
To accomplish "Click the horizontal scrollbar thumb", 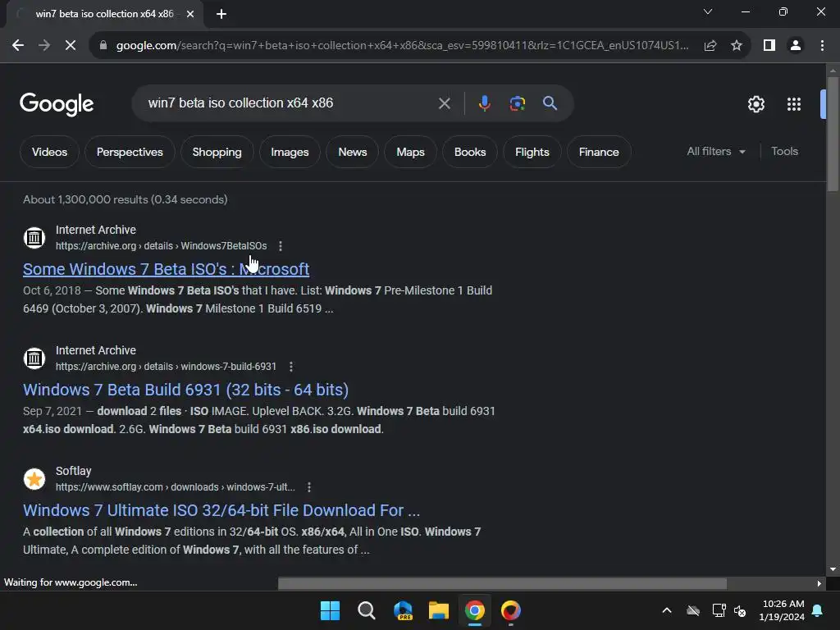I will pos(502,583).
